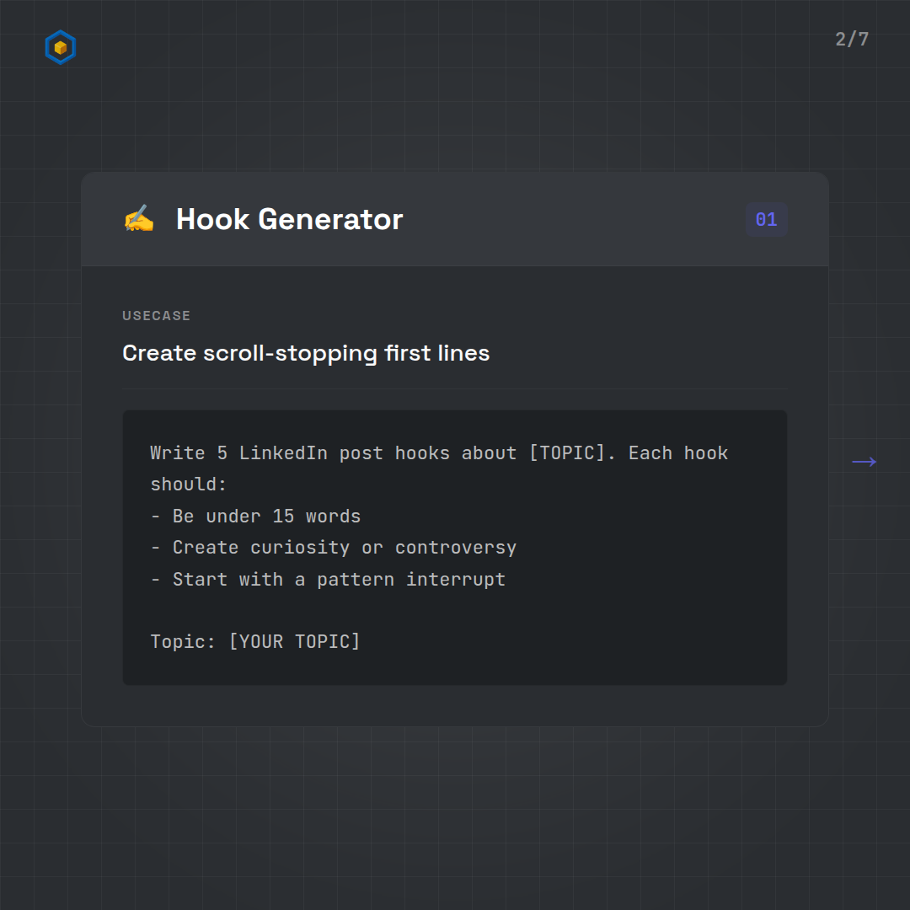Click the 'Topic:' label in prompt
The height and width of the screenshot is (910, 910).
tap(184, 642)
